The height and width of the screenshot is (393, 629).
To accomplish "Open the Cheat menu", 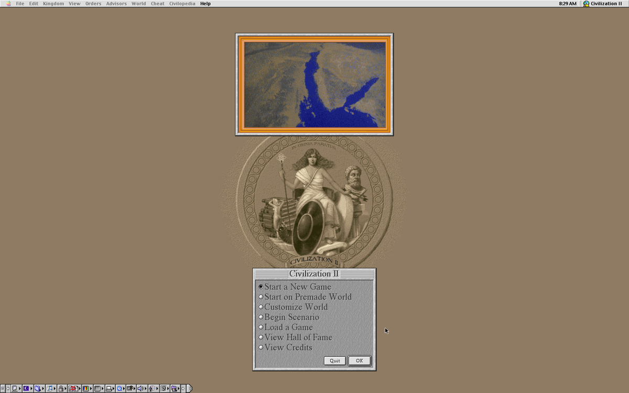I will pos(157,3).
